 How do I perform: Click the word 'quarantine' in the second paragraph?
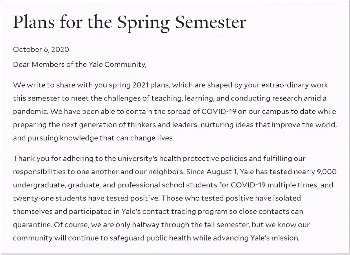point(32,225)
